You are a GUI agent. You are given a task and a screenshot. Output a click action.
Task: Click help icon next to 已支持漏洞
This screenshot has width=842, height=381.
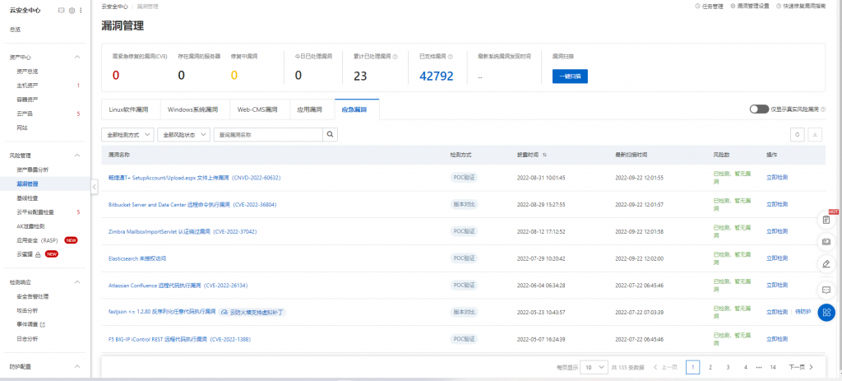[x=450, y=56]
